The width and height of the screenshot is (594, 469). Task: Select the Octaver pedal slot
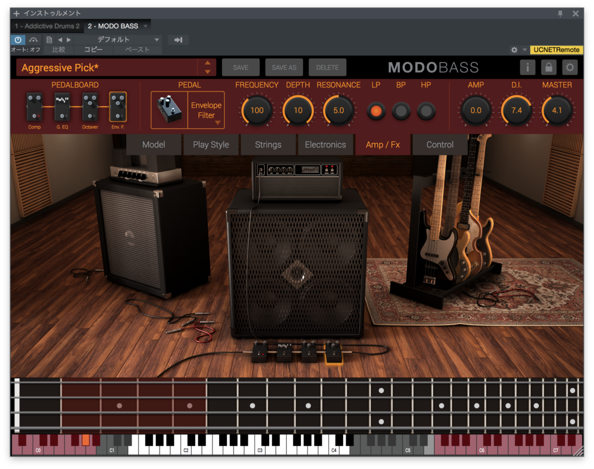90,106
